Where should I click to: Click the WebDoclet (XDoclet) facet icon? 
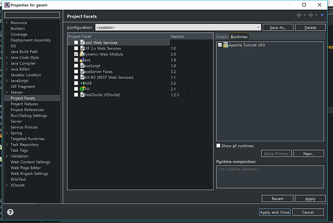tap(82, 95)
